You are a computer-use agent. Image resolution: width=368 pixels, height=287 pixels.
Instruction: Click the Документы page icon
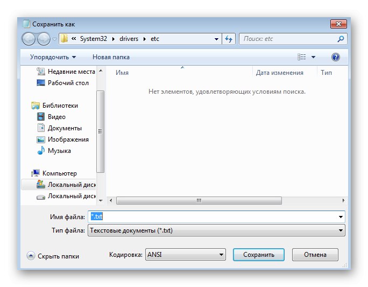point(41,128)
